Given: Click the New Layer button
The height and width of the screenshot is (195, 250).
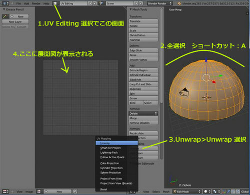Looking at the screenshot, I should (x=15, y=21).
